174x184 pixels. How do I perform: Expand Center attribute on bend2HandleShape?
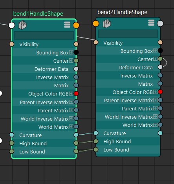tap(155, 59)
